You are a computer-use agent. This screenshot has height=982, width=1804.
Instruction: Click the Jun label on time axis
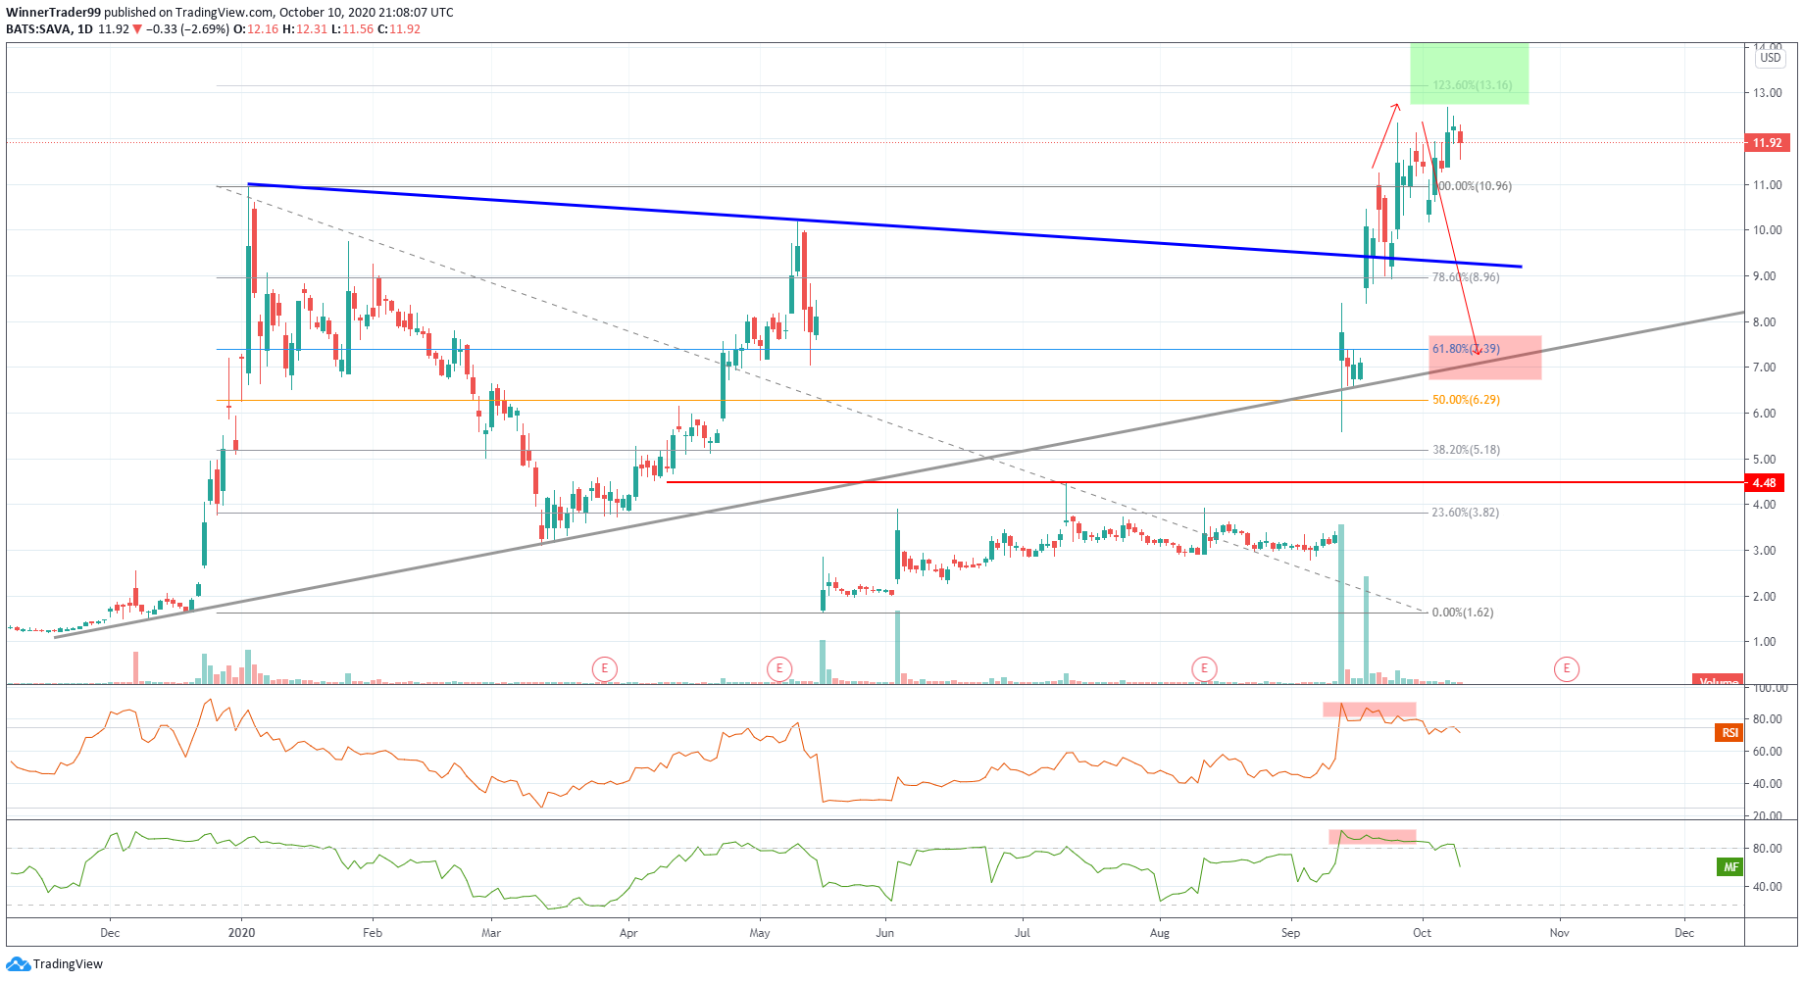pyautogui.click(x=884, y=933)
